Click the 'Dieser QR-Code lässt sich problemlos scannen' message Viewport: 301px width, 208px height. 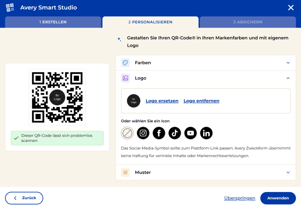click(57, 138)
